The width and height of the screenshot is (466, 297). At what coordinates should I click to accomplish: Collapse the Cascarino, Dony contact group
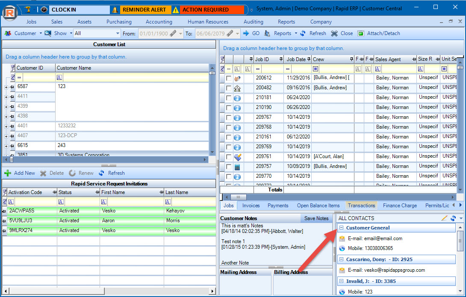(342, 259)
